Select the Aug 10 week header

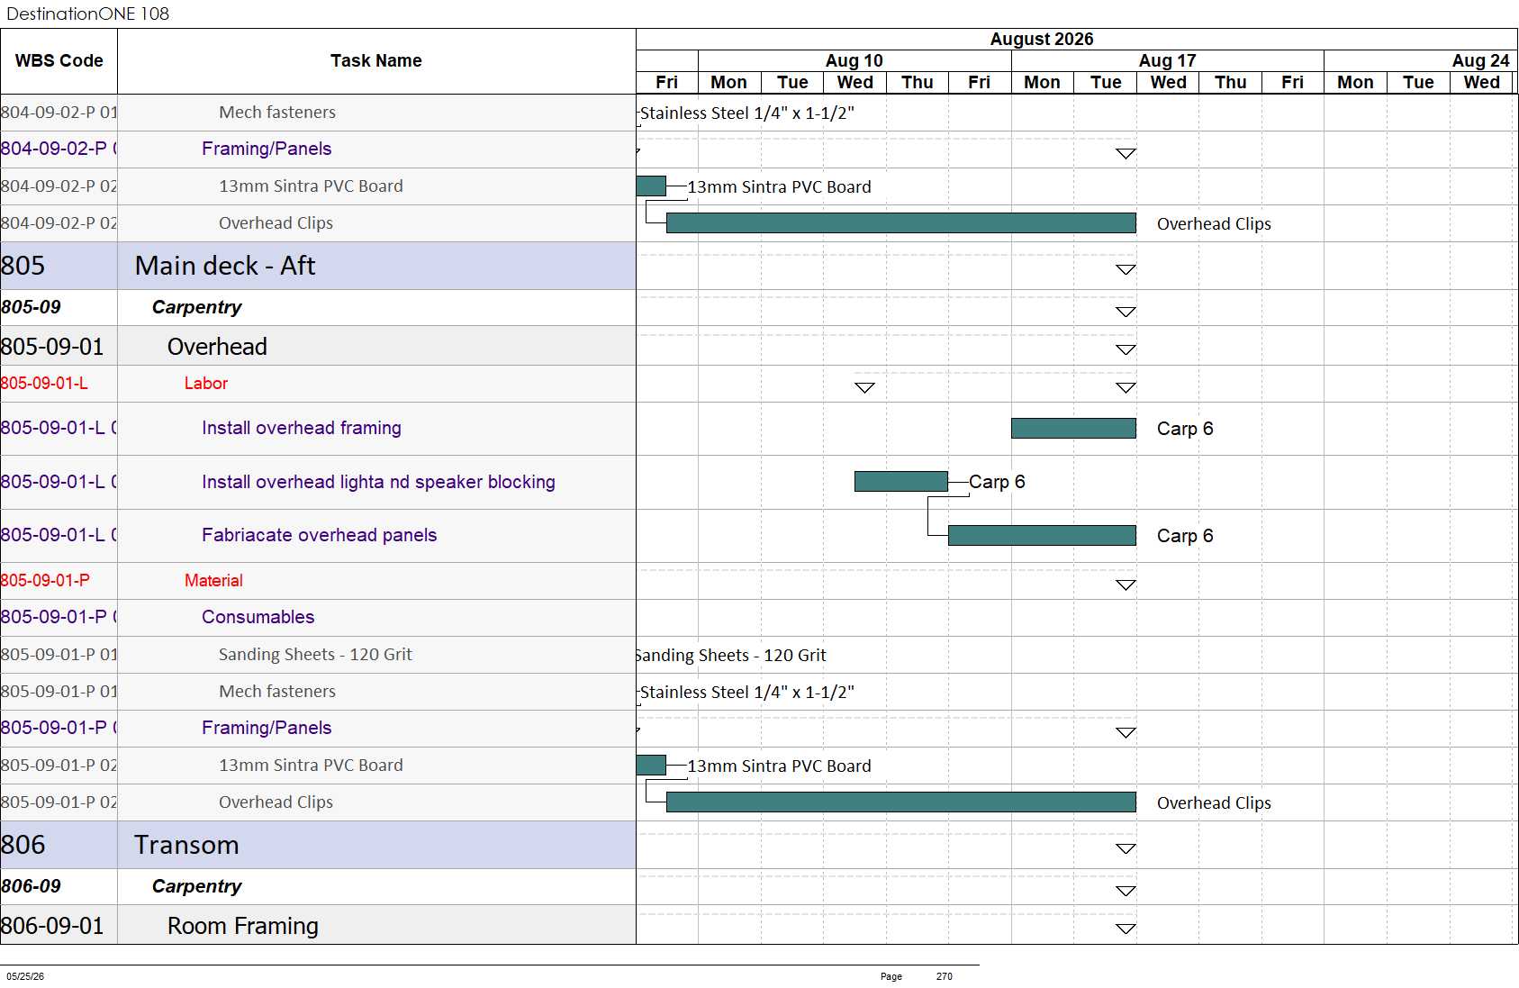854,60
